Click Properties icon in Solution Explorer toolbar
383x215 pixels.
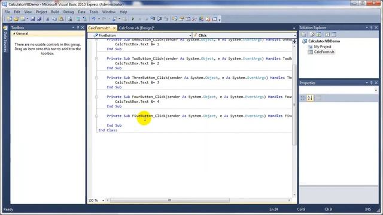click(303, 35)
